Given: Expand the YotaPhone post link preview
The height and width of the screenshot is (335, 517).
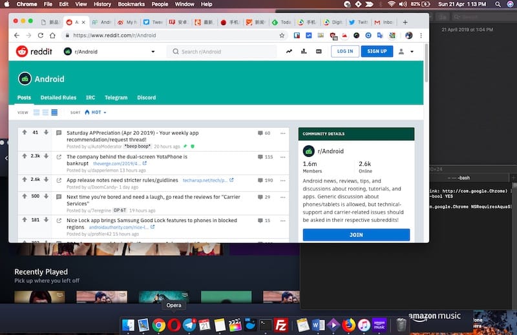Looking at the screenshot, I should point(59,157).
